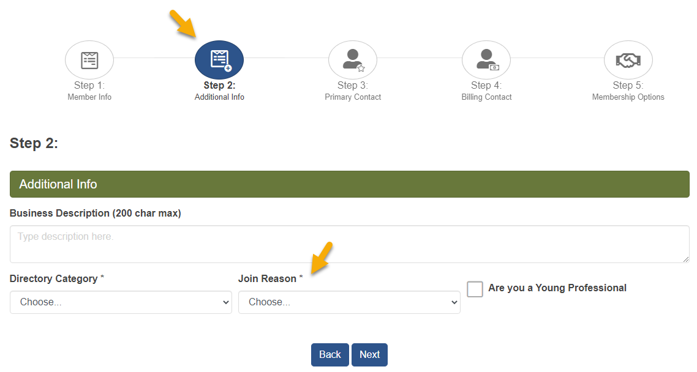Click the Step 3 Primary Contact person icon
This screenshot has height=372, width=697.
353,59
